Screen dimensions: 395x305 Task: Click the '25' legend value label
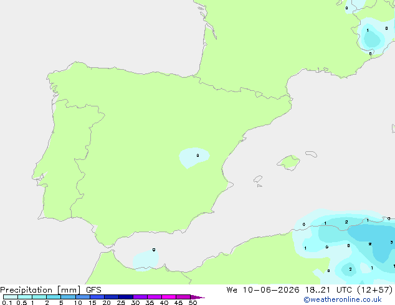pyautogui.click(x=121, y=303)
